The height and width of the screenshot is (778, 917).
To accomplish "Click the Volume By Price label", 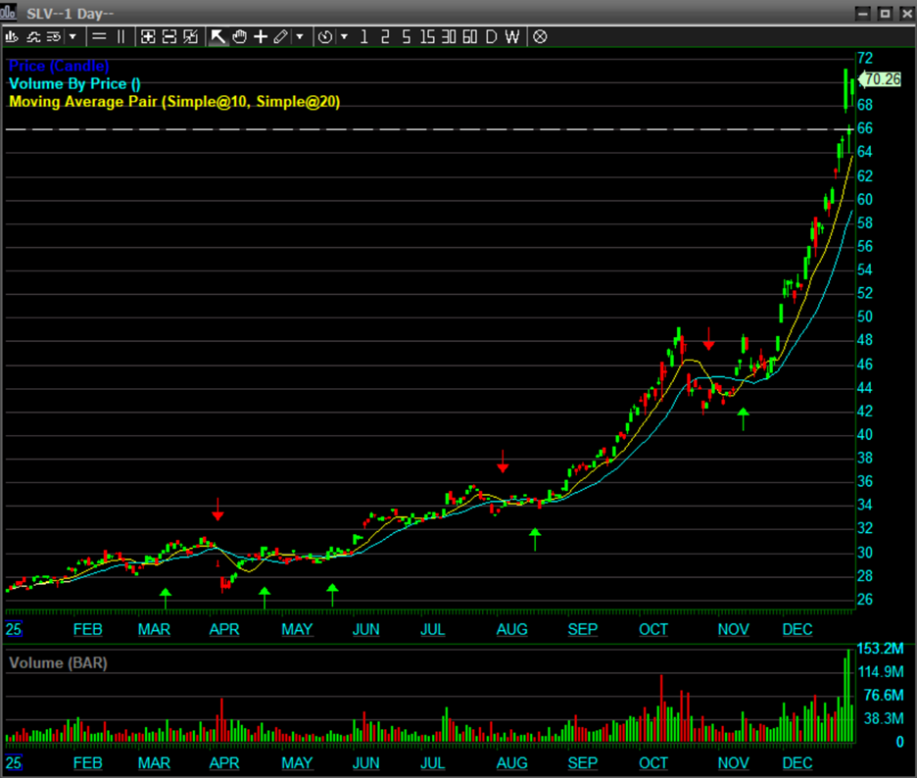I will [x=74, y=84].
